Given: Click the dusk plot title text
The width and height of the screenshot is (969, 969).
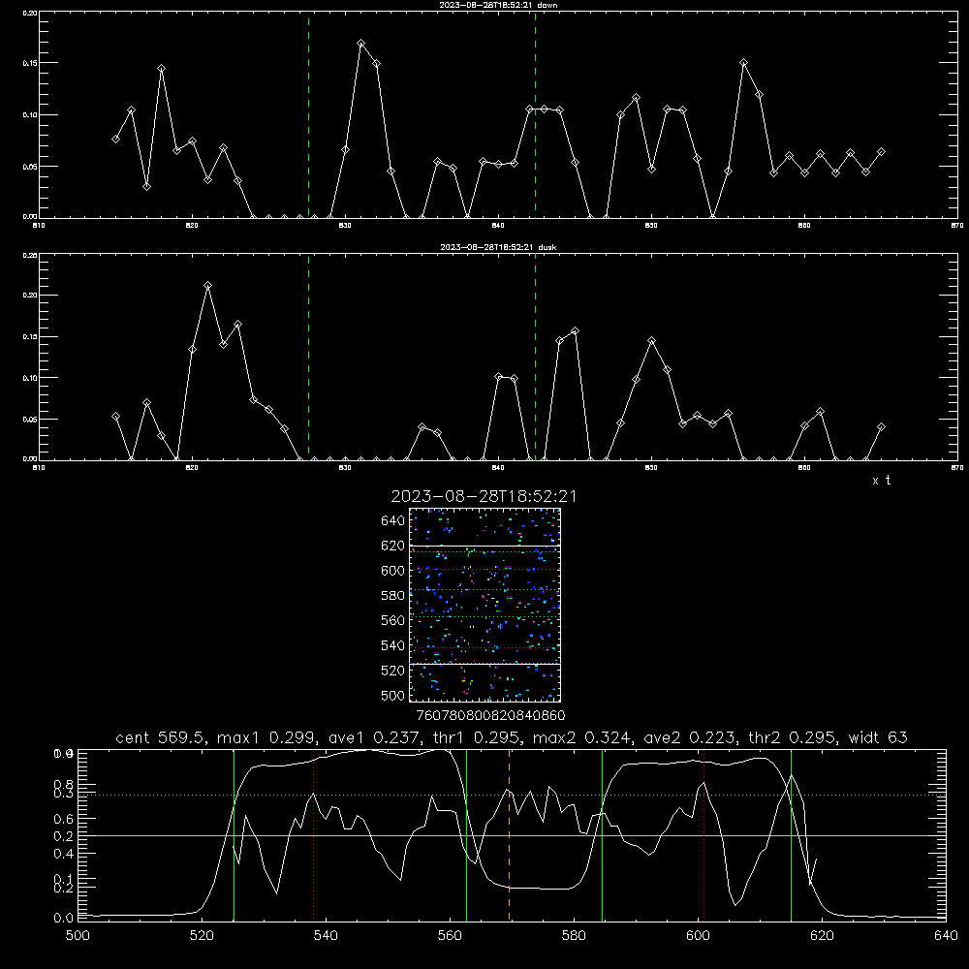Looking at the screenshot, I should click(x=498, y=246).
